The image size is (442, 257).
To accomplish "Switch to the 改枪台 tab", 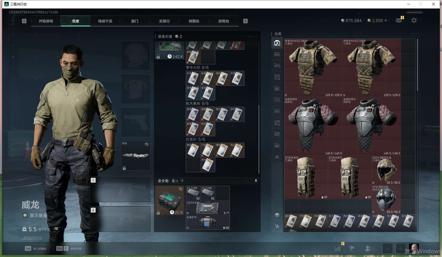I will [x=223, y=21].
